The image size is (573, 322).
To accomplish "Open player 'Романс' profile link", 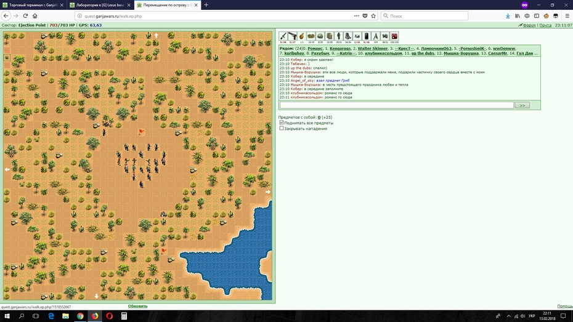I will pos(315,48).
